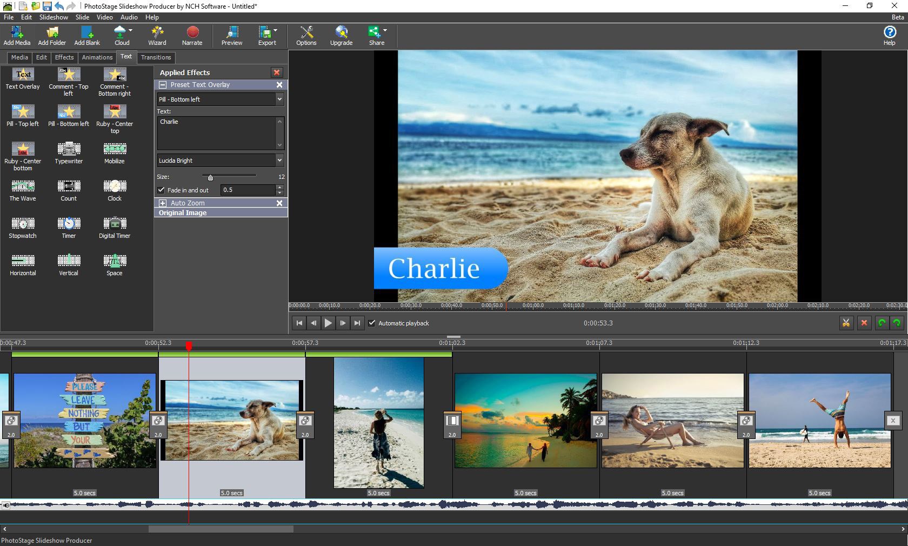Apply the Digital Timer overlay
The height and width of the screenshot is (546, 908).
[x=115, y=227]
